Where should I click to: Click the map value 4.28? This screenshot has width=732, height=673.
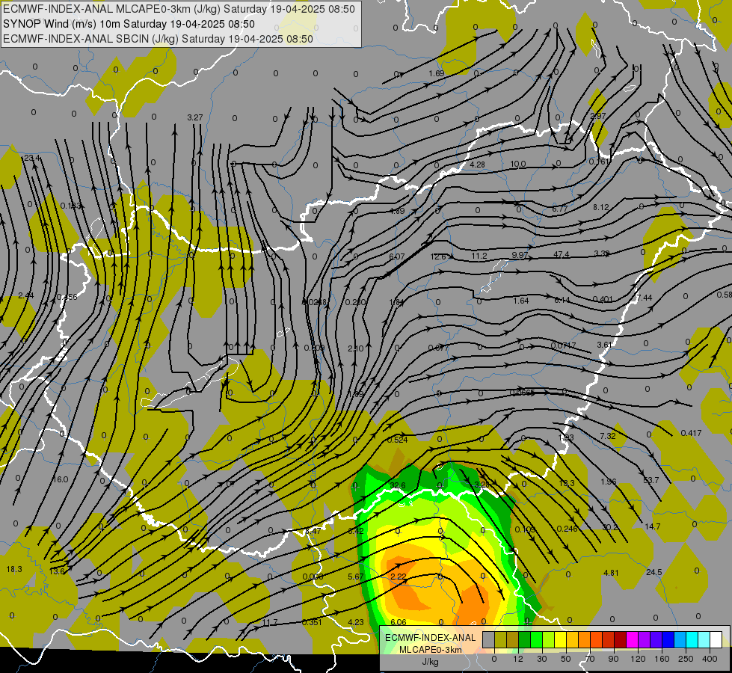[477, 165]
